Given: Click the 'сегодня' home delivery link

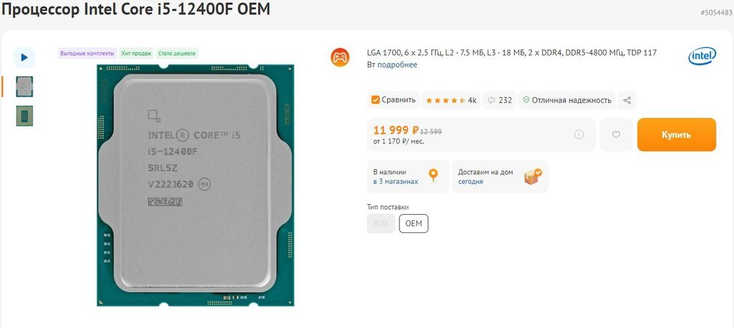Looking at the screenshot, I should (471, 182).
